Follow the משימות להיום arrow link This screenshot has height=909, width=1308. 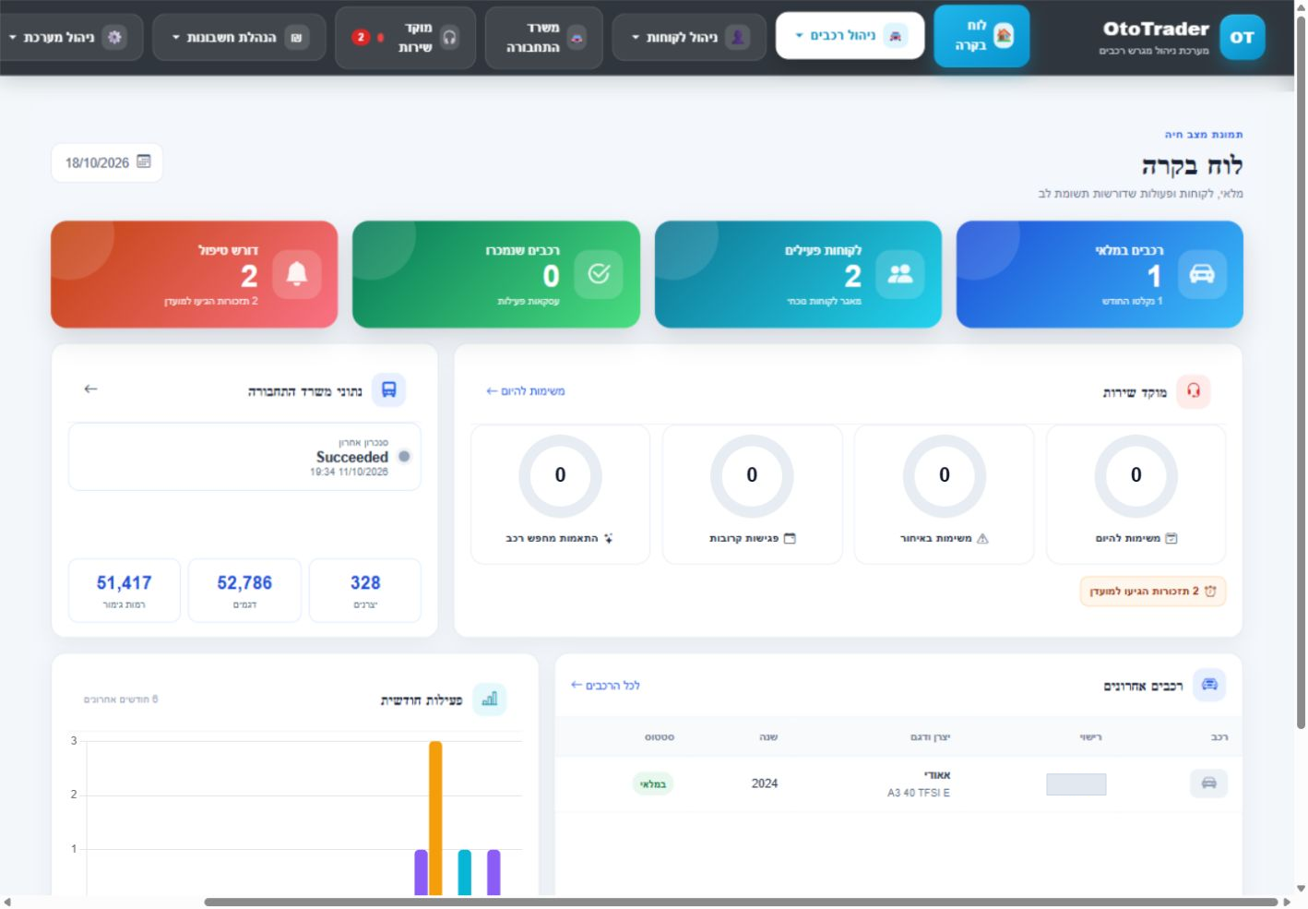[x=526, y=391]
